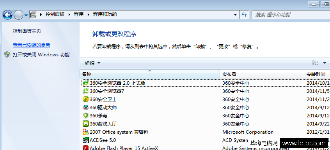
Task: Select the 2007 Office system 兼容包 icon
Action: point(86,132)
